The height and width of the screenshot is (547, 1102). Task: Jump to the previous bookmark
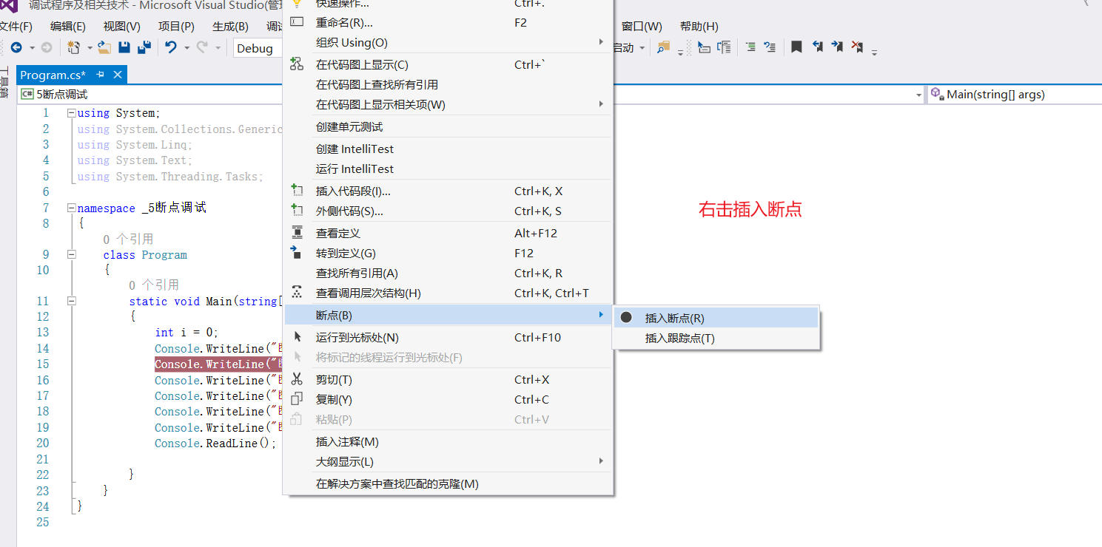[x=818, y=47]
